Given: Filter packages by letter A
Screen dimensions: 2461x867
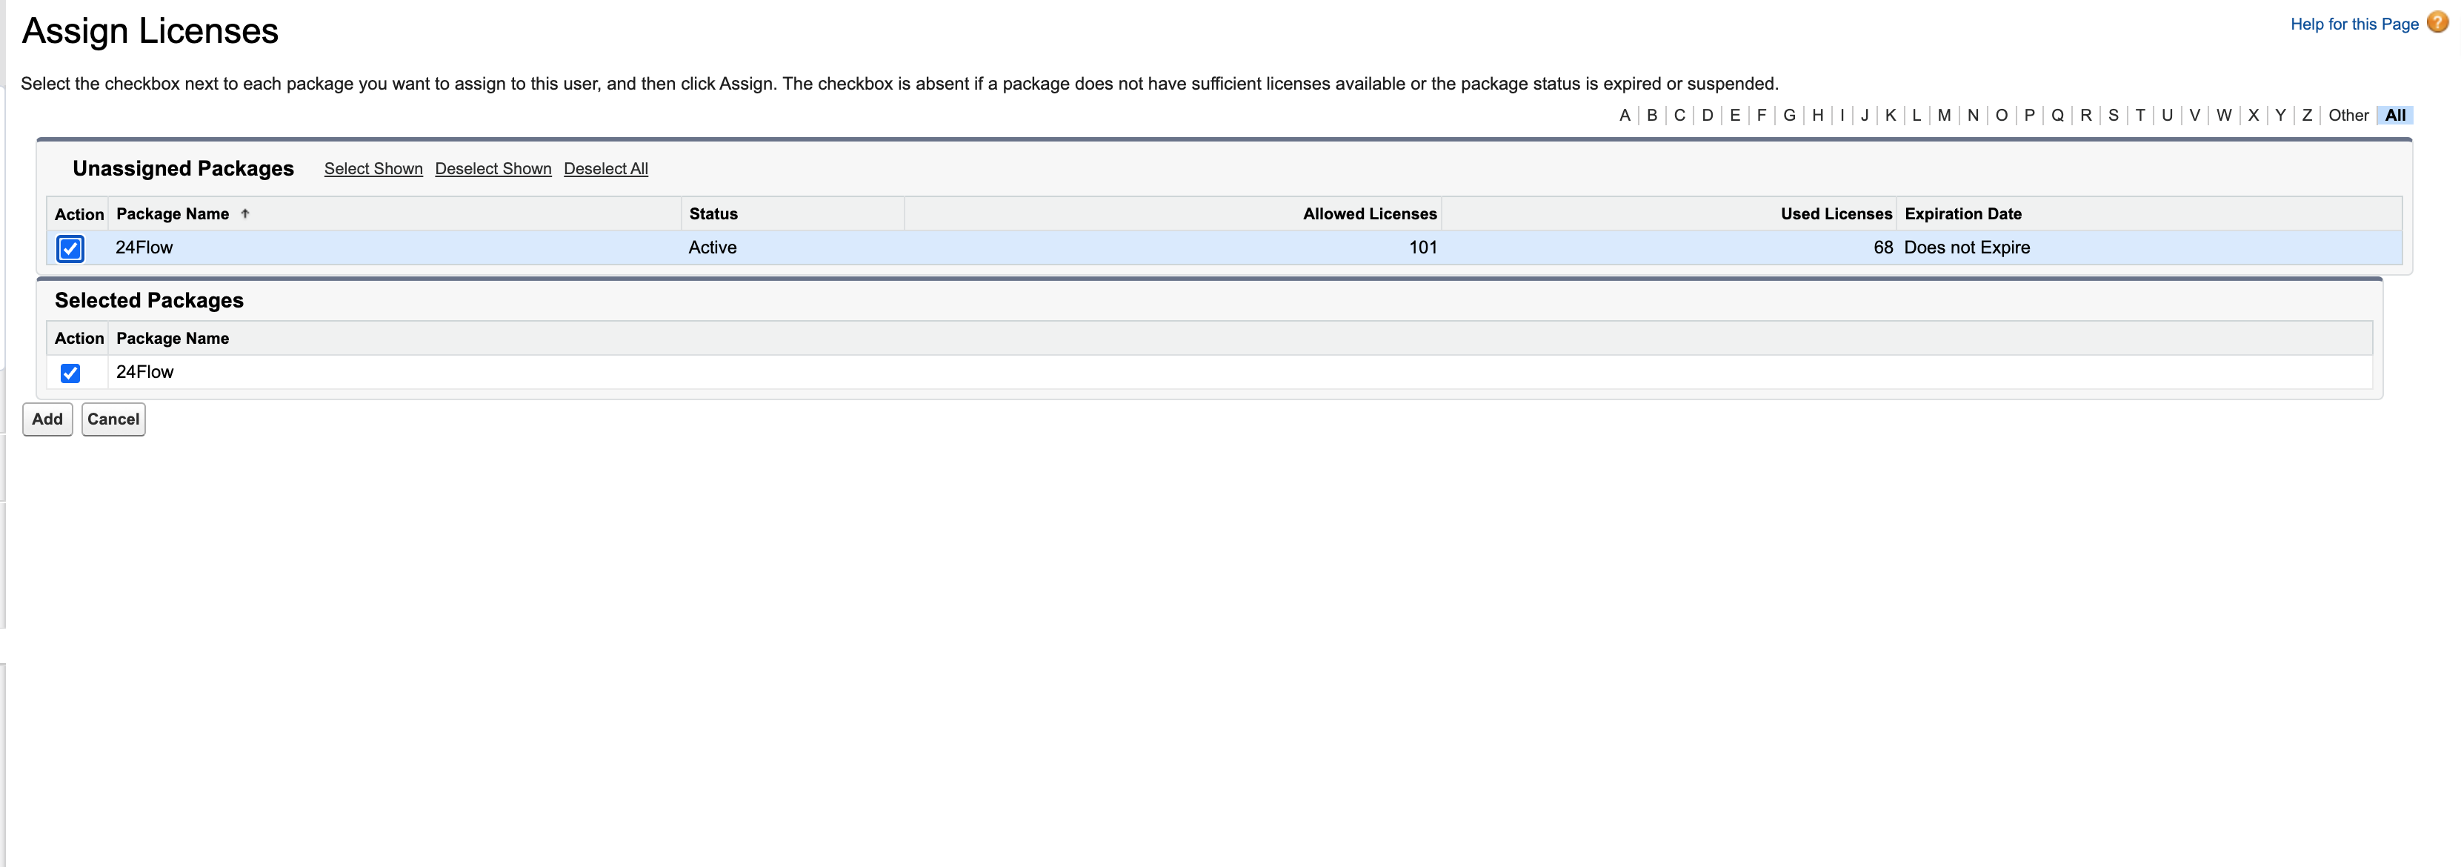Looking at the screenshot, I should [x=1624, y=115].
